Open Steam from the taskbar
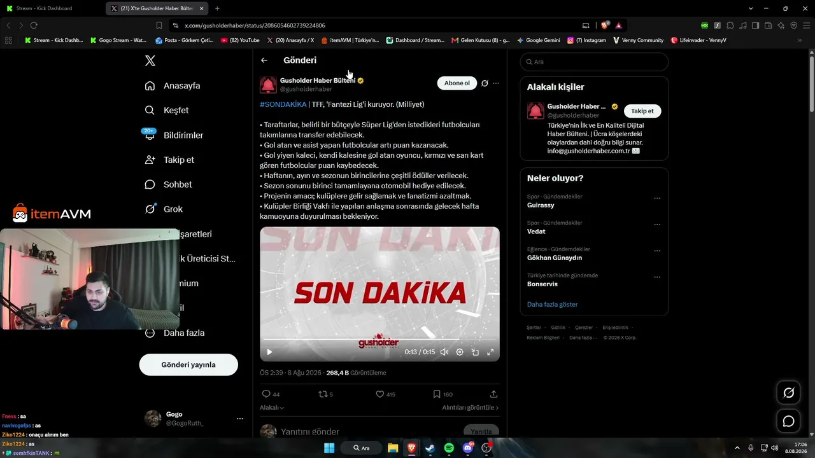 430,448
